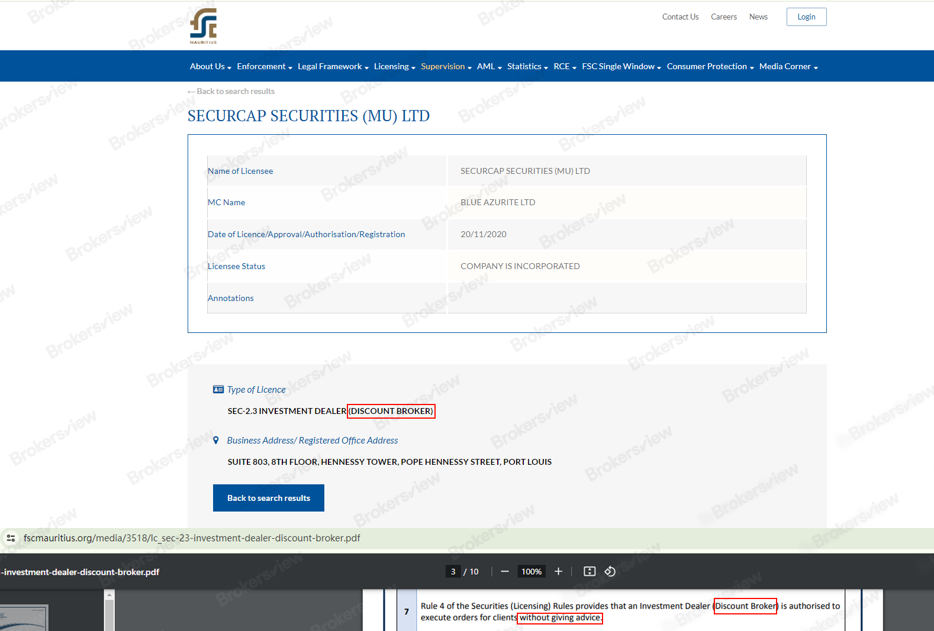934x631 pixels.
Task: Expand the Statistics menu
Action: tap(527, 67)
